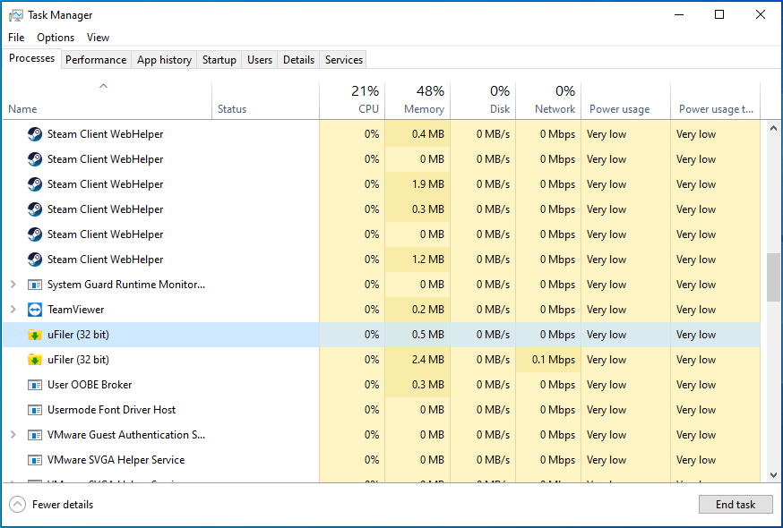Click the System Guard Runtime Monitor icon
The width and height of the screenshot is (783, 528).
pyautogui.click(x=35, y=285)
